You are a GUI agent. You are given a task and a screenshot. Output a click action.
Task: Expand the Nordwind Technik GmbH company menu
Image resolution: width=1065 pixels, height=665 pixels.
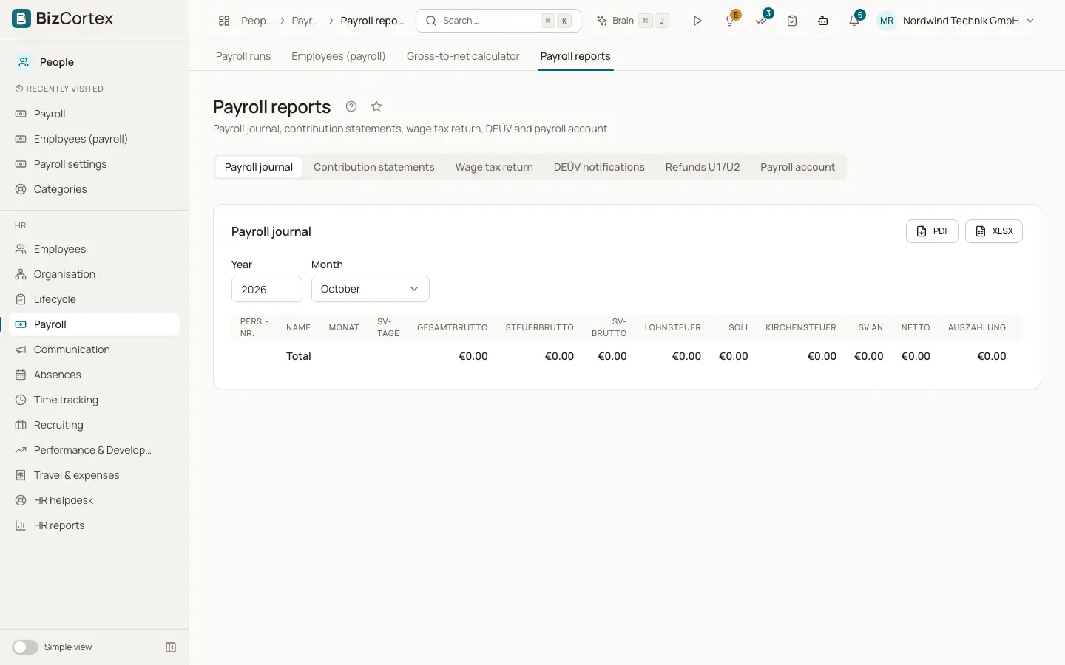(968, 21)
